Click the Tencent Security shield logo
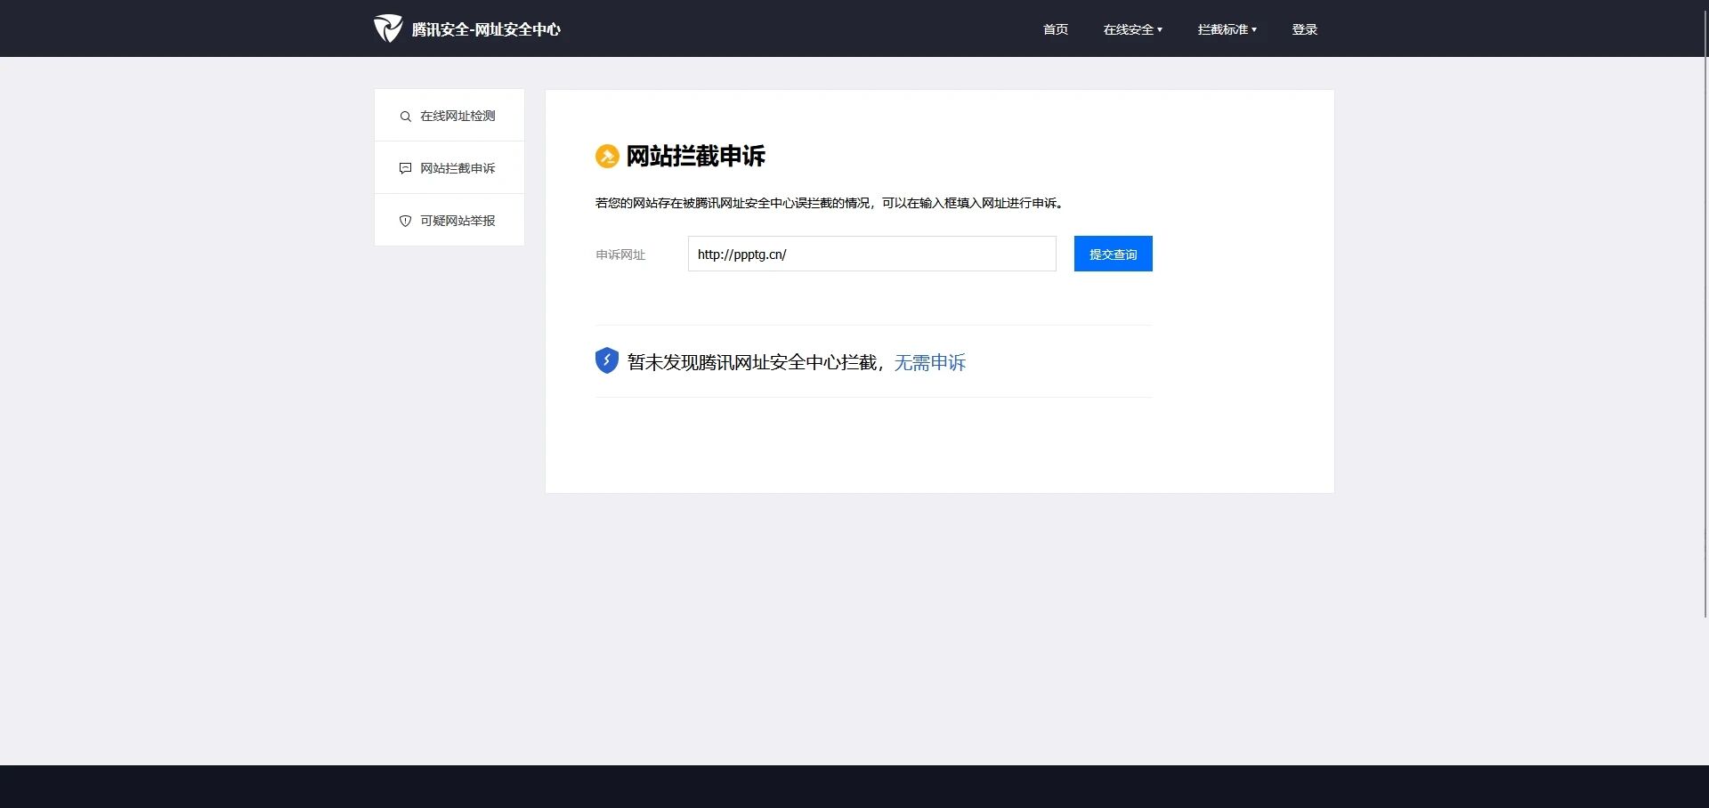 [388, 28]
